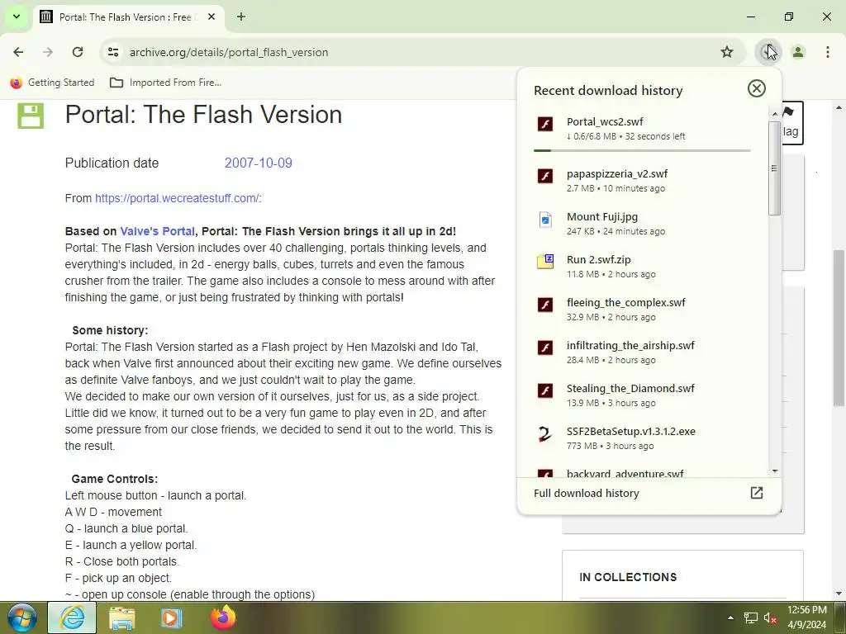Screen dimensions: 846x634
Task: Open the Windows Start menu
Action: click(21, 617)
